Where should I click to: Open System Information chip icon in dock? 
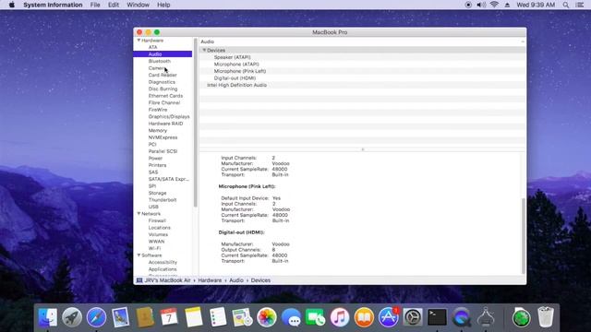[486, 317]
